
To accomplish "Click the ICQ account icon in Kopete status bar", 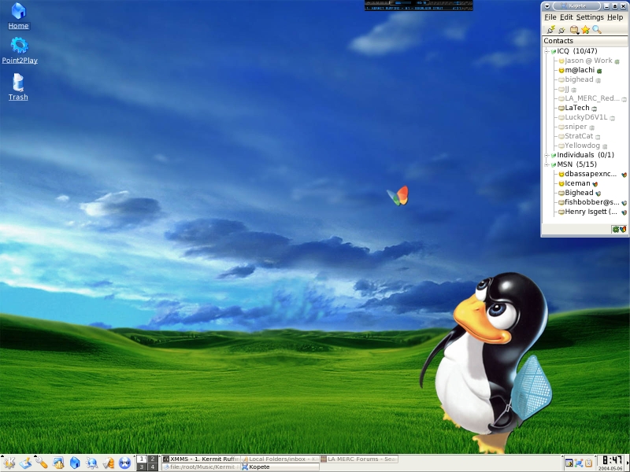I will (615, 229).
